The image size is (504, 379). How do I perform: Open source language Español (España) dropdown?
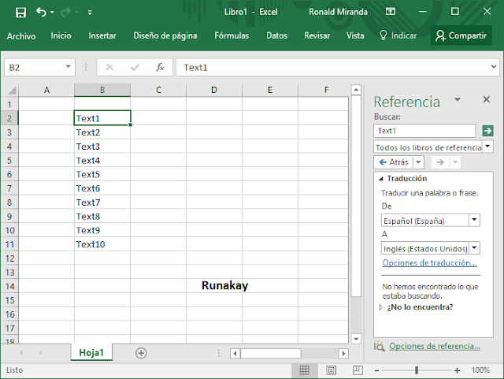click(474, 221)
